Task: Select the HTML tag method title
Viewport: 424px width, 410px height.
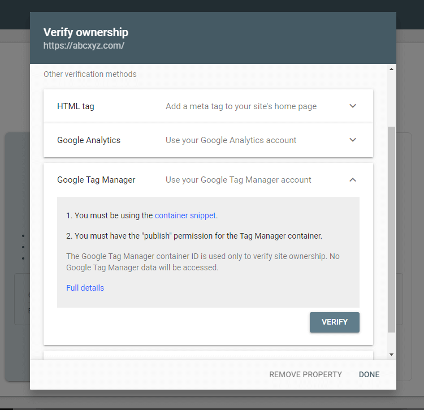Action: click(x=76, y=106)
